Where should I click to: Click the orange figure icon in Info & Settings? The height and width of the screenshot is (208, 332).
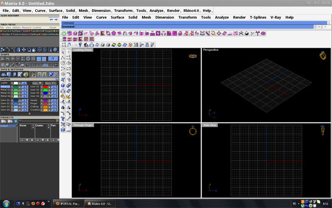(x=56, y=74)
